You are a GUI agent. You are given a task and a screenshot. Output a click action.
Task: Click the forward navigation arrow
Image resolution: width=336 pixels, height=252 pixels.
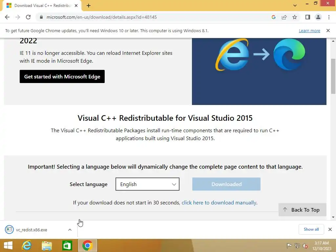[18, 17]
